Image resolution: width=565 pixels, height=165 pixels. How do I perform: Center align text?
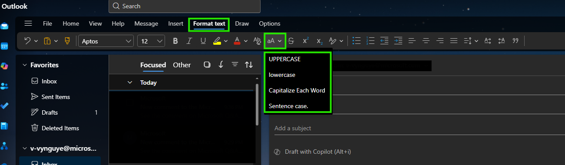[426, 41]
